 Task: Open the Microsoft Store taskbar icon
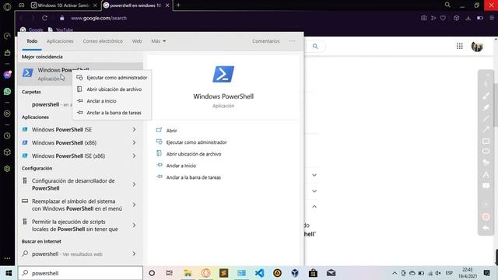pos(313,273)
